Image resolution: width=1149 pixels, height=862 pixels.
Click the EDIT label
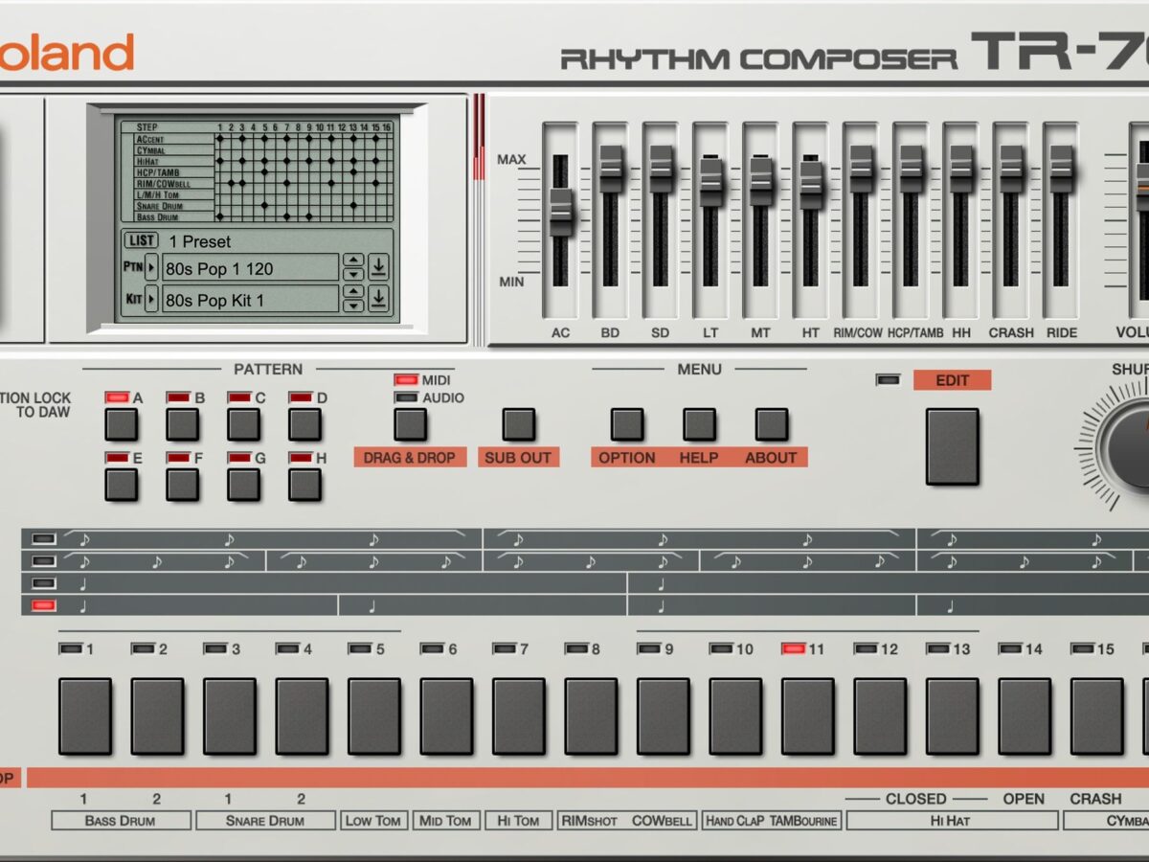(x=952, y=380)
